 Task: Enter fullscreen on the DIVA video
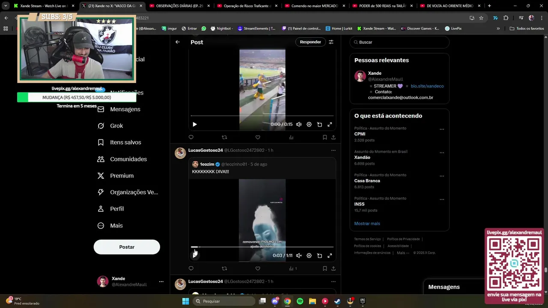click(x=330, y=255)
